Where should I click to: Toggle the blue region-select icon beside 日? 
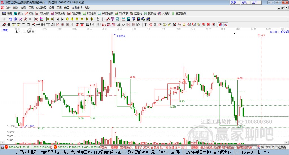pyautogui.click(x=11, y=19)
